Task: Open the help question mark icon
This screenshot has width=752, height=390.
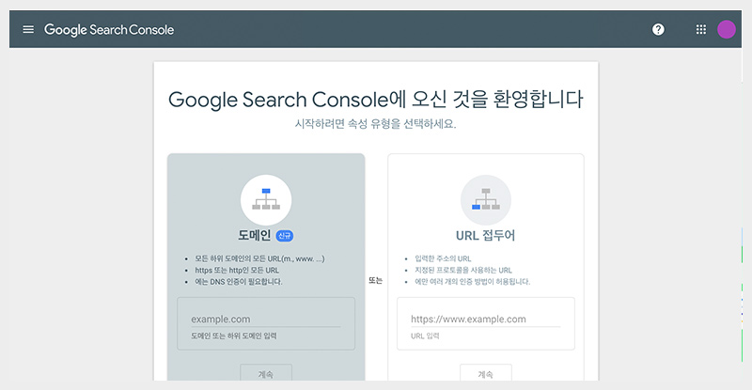Action: click(x=658, y=29)
